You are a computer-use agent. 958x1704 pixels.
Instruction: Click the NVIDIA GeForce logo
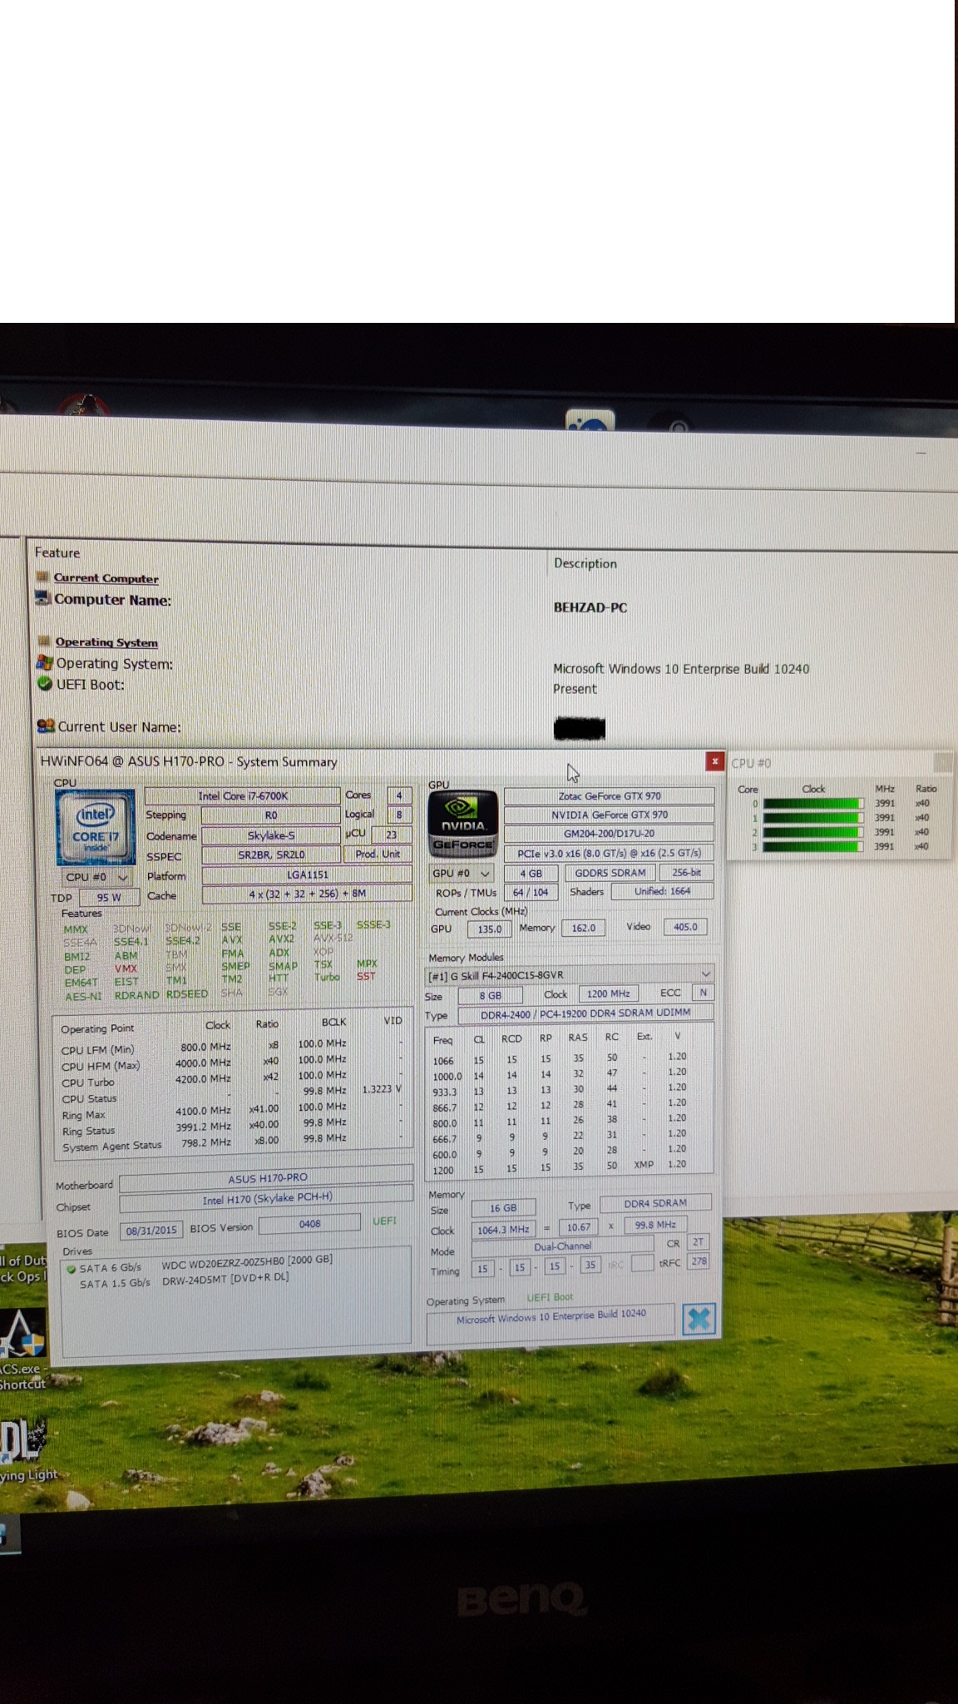pyautogui.click(x=463, y=824)
